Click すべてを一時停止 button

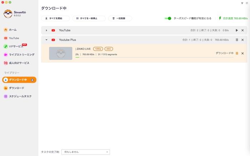click(x=89, y=18)
